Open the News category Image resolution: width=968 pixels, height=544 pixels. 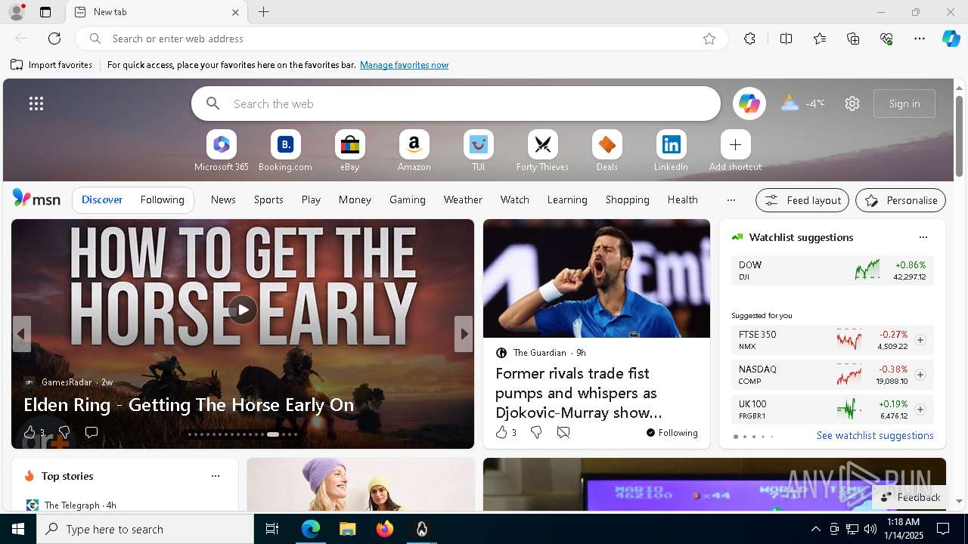223,199
